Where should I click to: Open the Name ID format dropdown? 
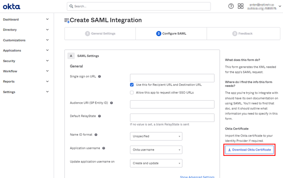pyautogui.click(x=156, y=136)
